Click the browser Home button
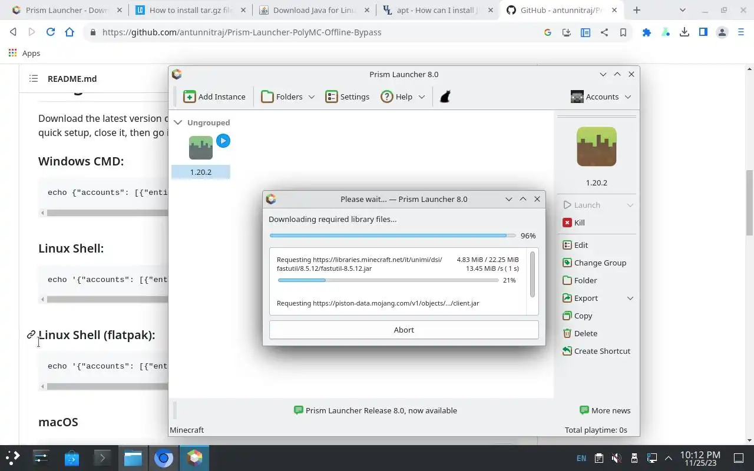 [x=70, y=32]
